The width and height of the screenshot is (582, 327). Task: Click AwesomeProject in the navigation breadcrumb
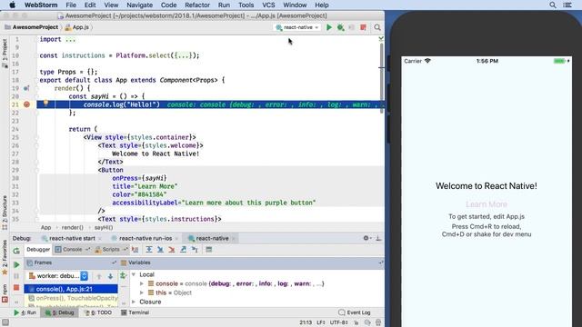[35, 27]
